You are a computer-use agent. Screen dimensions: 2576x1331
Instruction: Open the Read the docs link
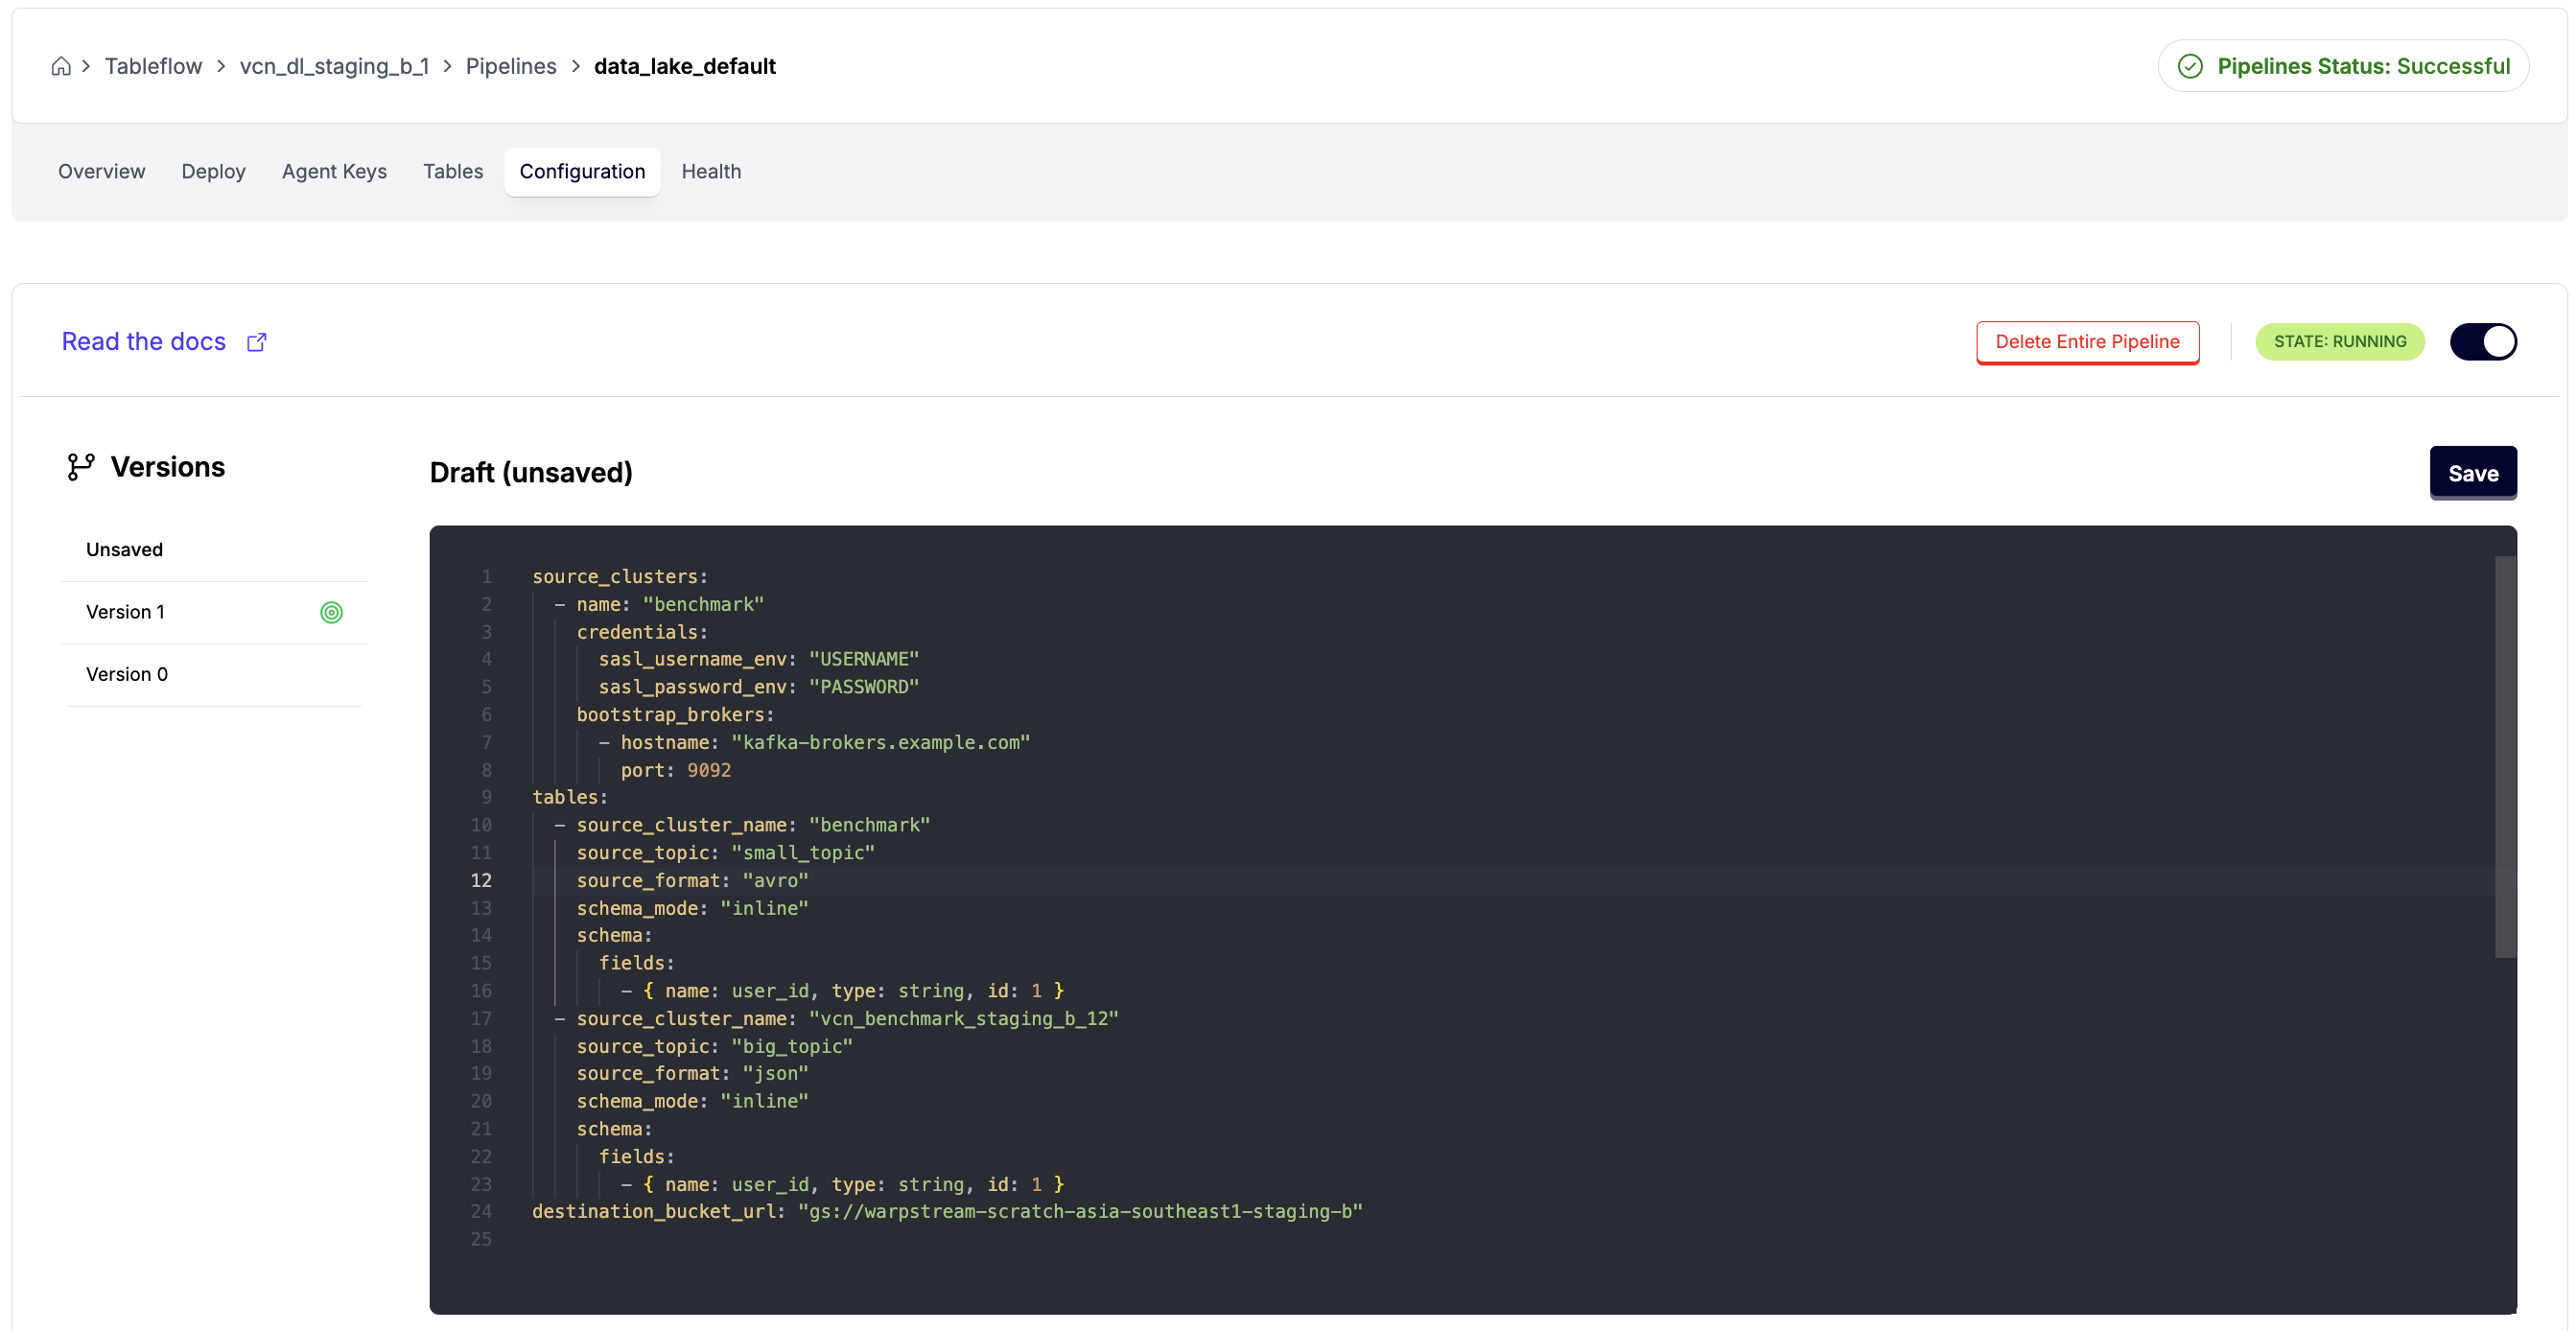144,342
